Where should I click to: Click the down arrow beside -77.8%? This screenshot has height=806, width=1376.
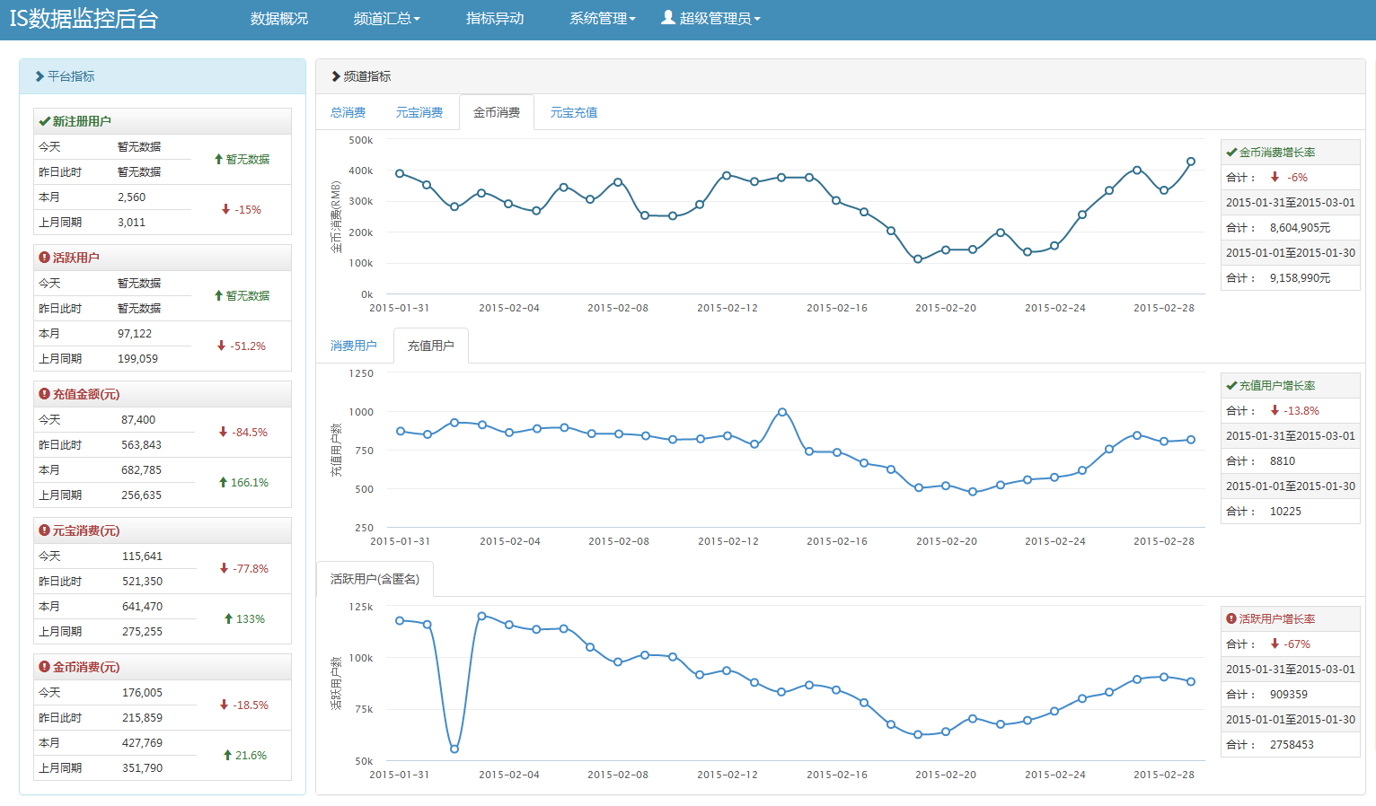(x=224, y=568)
